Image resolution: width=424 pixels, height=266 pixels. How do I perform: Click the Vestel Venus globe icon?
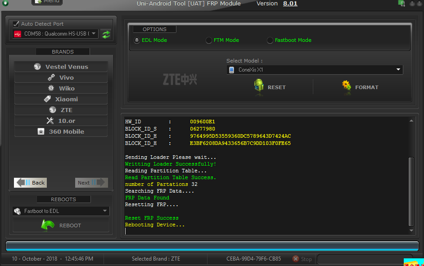coord(37,67)
